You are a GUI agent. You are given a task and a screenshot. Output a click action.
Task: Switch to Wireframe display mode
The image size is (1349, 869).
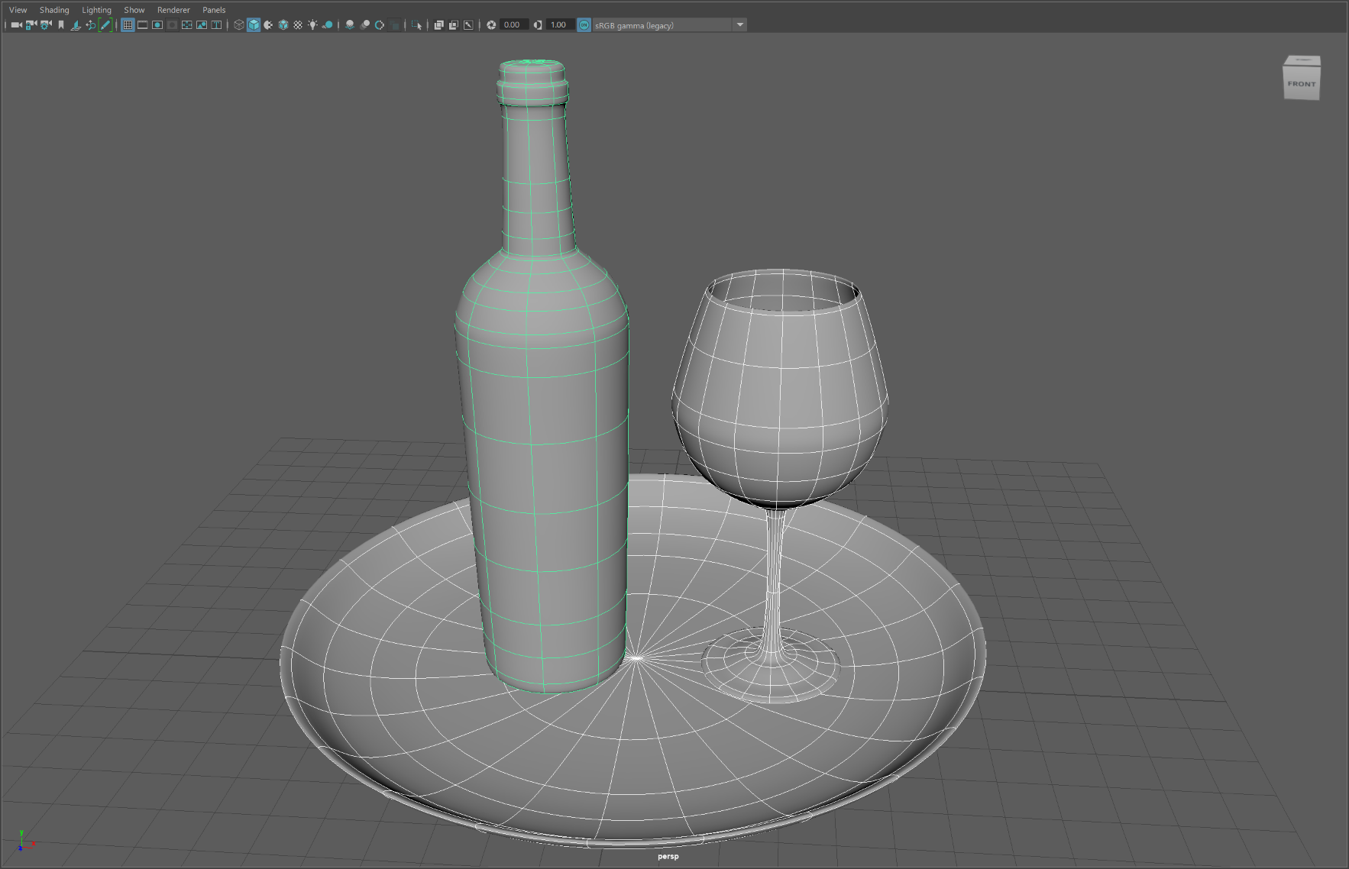point(239,25)
